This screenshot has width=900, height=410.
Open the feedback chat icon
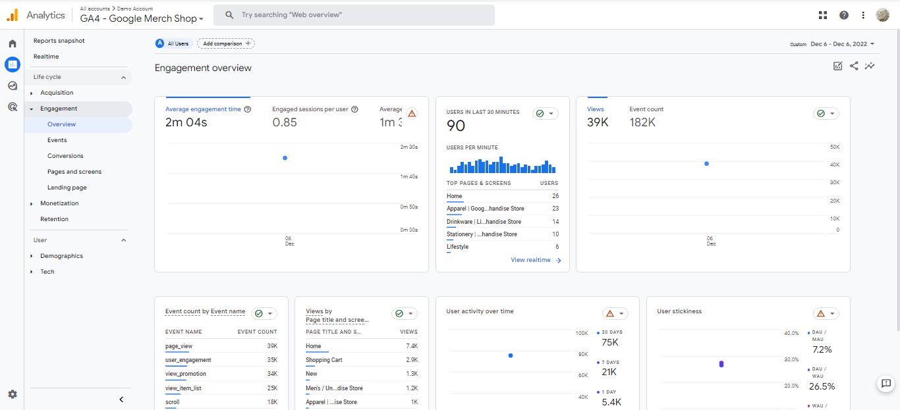coord(886,384)
